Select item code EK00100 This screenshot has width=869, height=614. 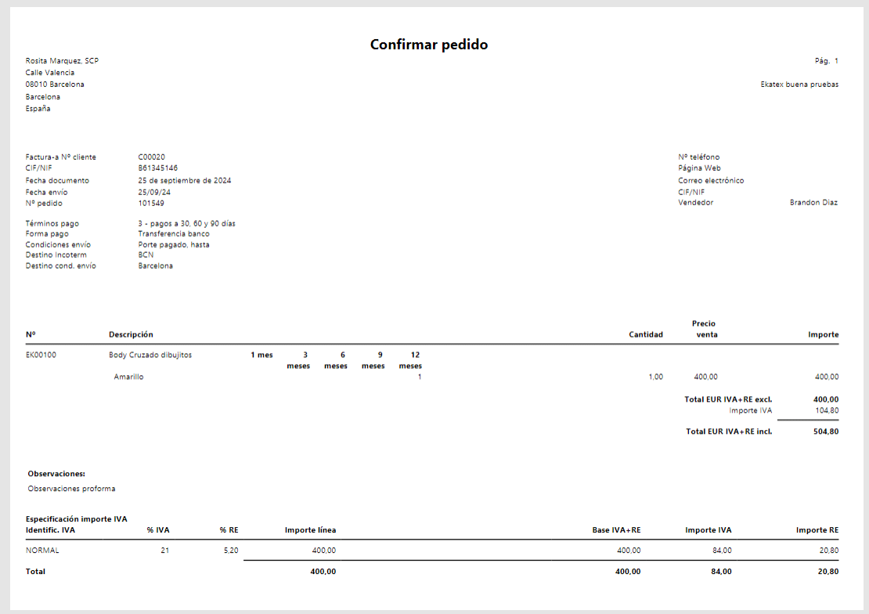[41, 355]
